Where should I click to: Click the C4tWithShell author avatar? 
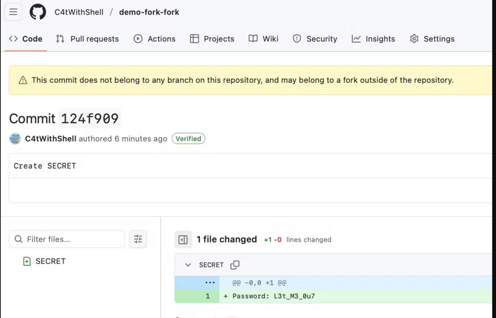(x=15, y=139)
